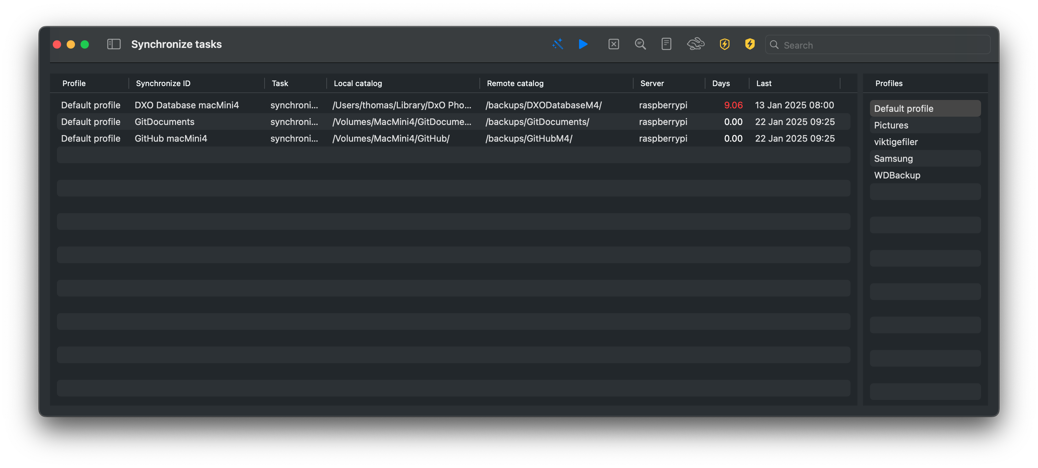Click the GitDocuments 22 Jan 2025 09:25 date
1038x468 pixels.
pos(795,122)
